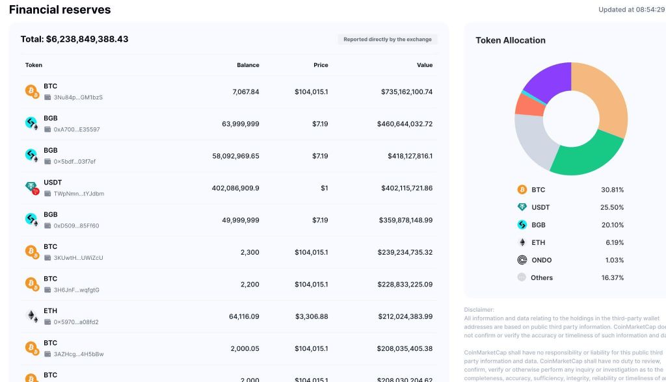Screen dimensions: 666x382
Task: Click the Price column header
Action: [321, 65]
